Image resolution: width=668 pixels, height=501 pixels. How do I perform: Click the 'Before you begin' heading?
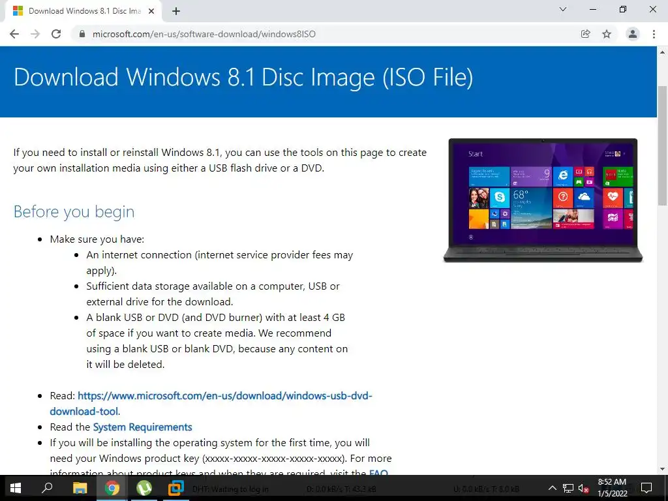74,212
